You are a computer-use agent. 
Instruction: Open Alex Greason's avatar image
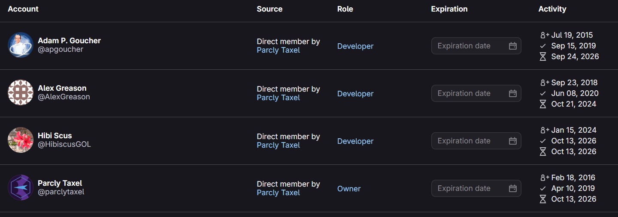pyautogui.click(x=21, y=92)
